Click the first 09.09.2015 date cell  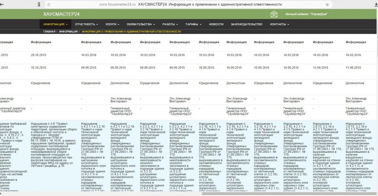(89, 68)
